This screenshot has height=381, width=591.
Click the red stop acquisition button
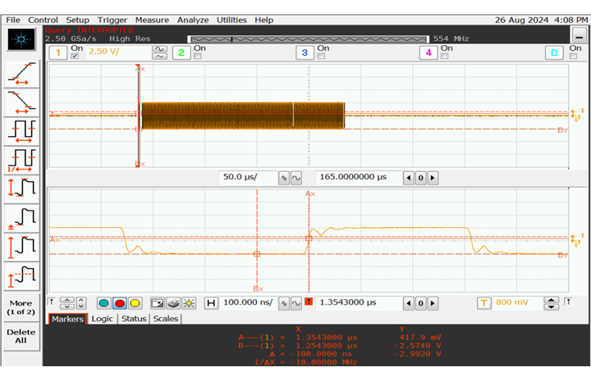point(120,303)
